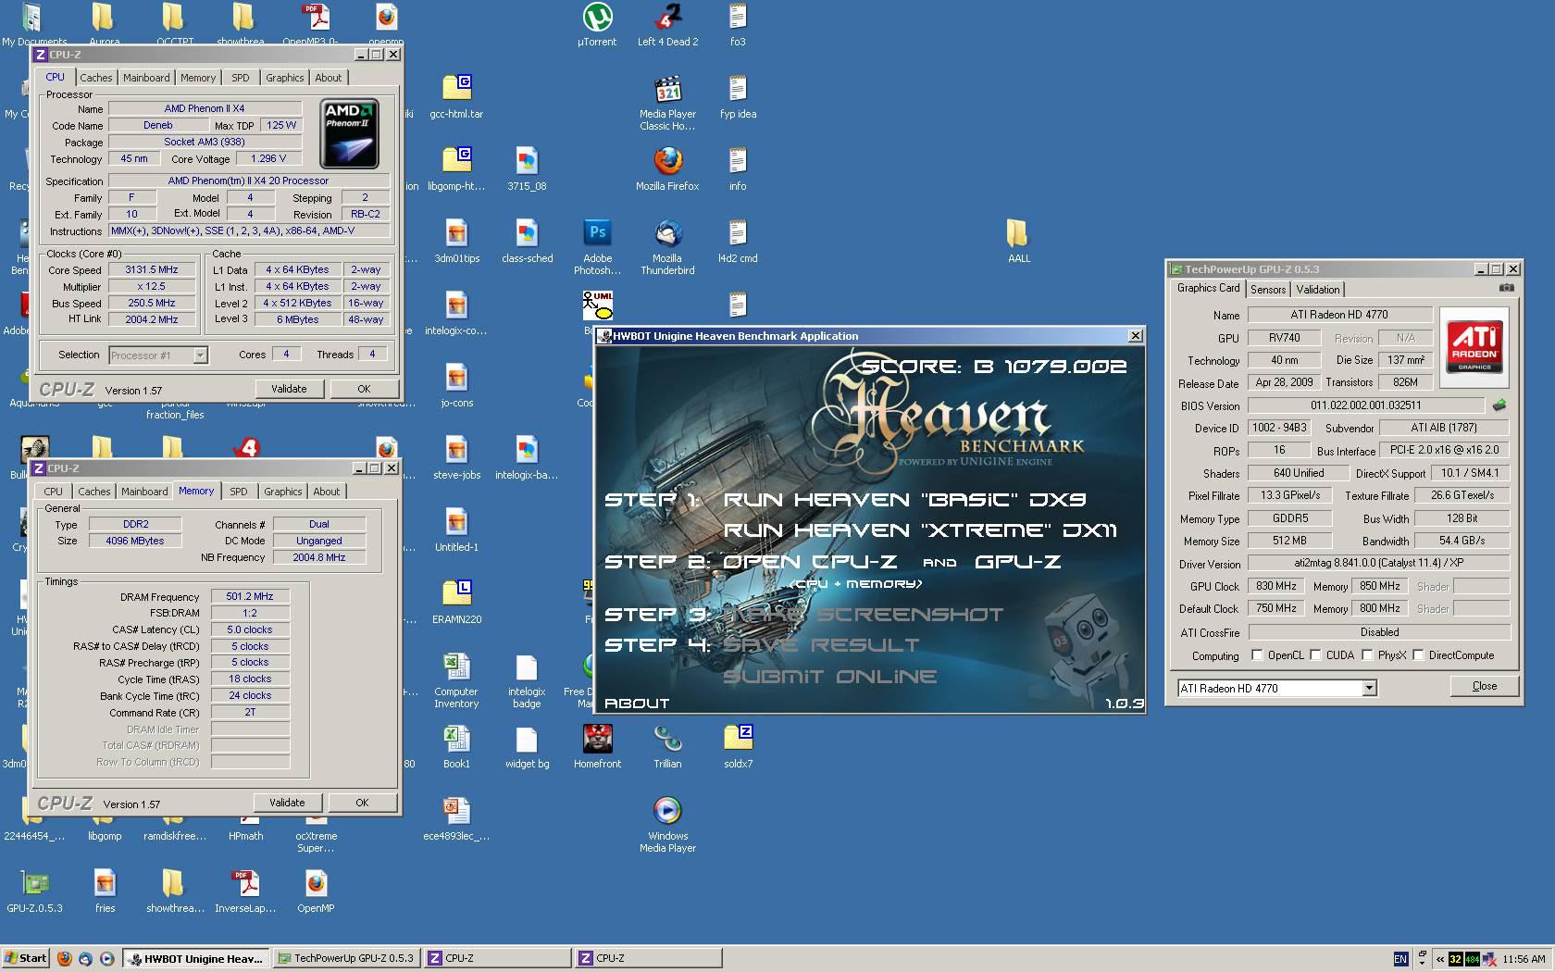Click ABOUT in Heaven Benchmark window
The height and width of the screenshot is (972, 1555).
click(x=637, y=704)
